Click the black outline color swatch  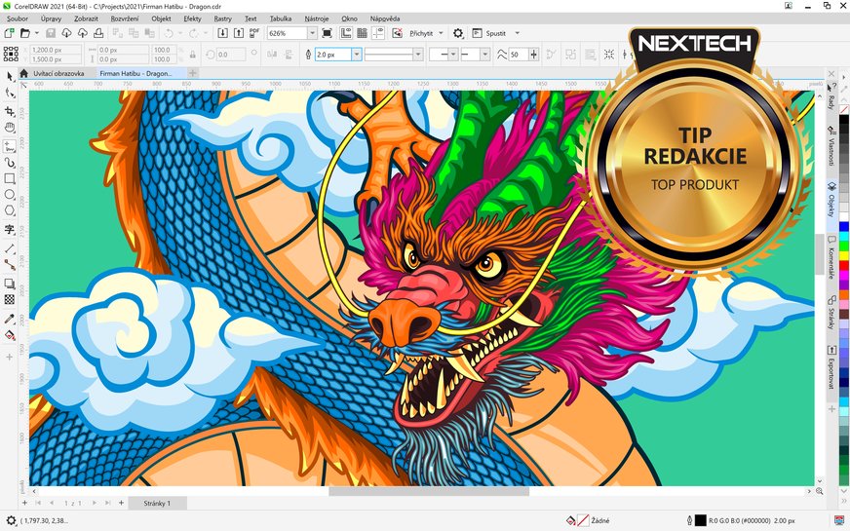699,521
